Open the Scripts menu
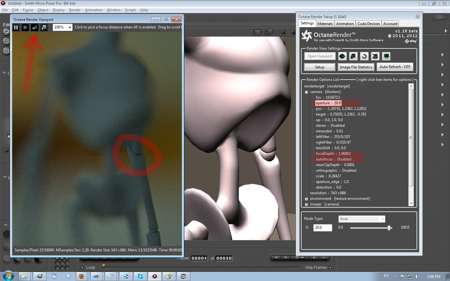The image size is (450, 281). click(x=130, y=10)
